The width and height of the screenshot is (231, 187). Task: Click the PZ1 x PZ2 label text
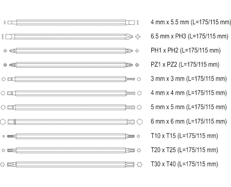(185, 65)
